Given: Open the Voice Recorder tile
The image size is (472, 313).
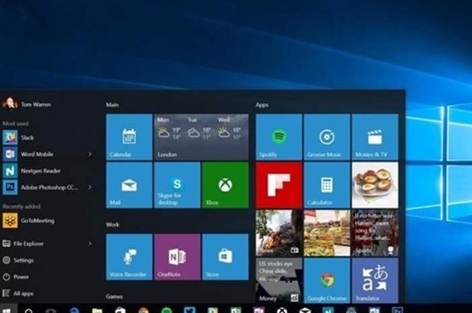Looking at the screenshot, I should click(129, 257).
